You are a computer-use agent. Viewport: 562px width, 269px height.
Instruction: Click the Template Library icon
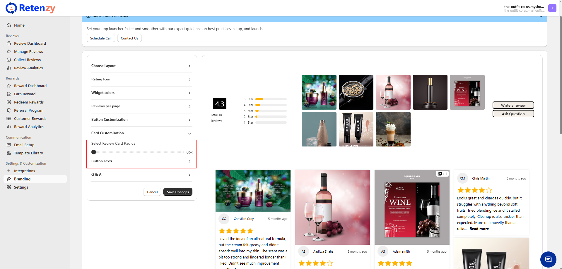pyautogui.click(x=9, y=153)
